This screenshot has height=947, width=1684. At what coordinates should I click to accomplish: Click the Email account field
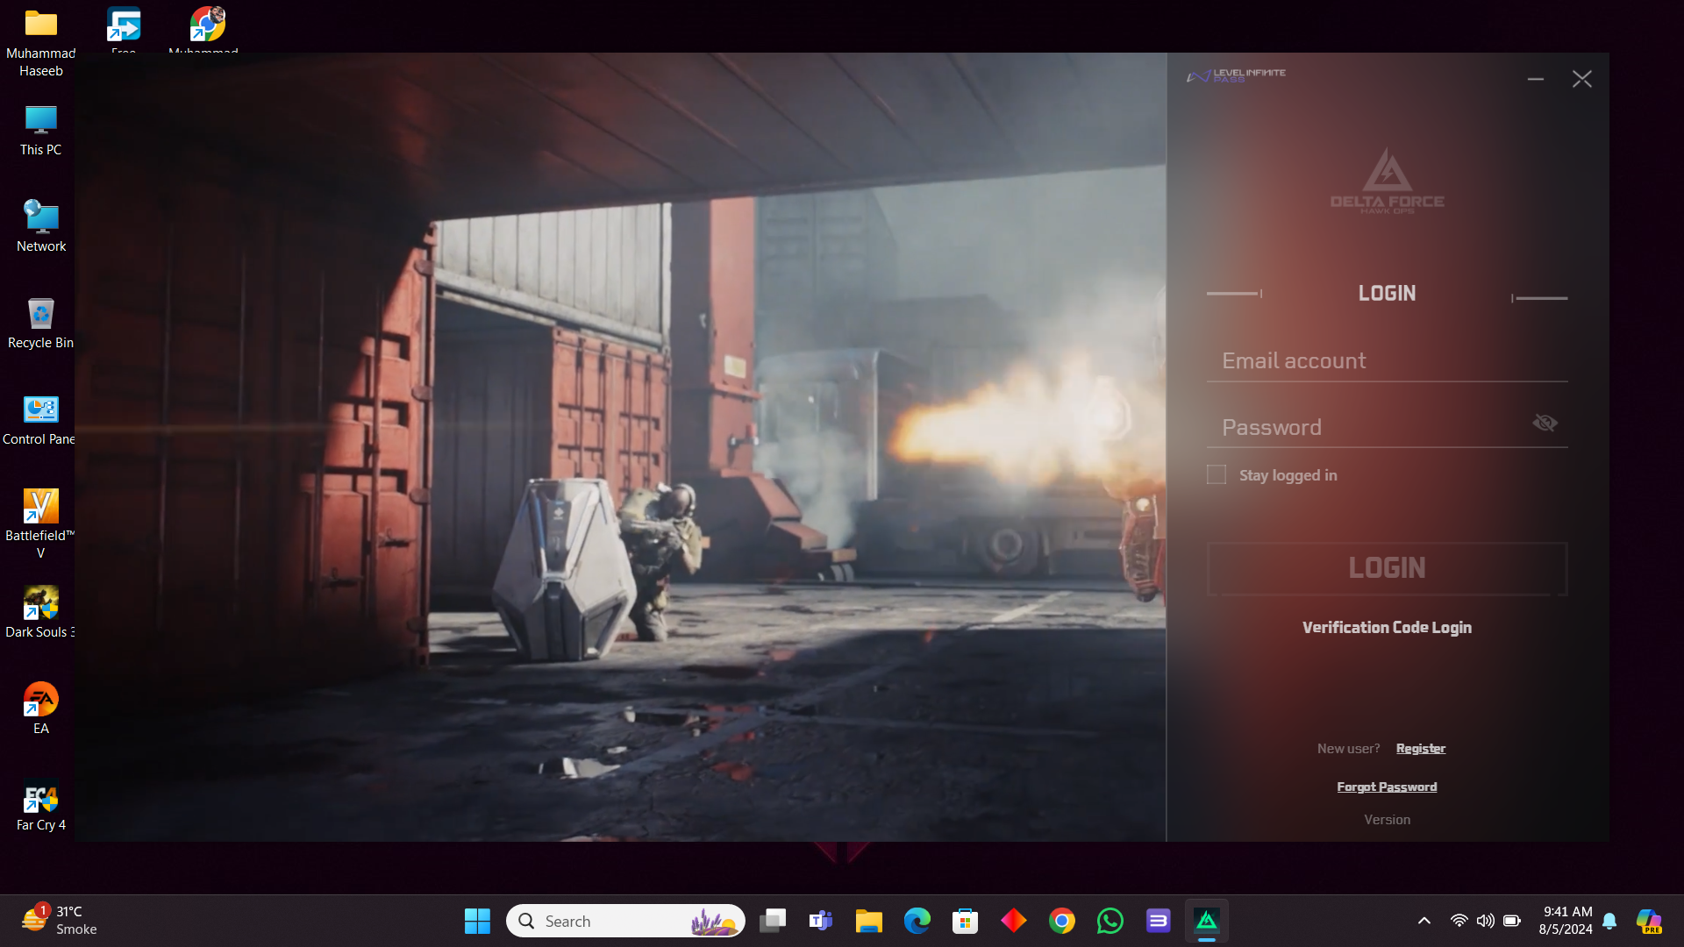[1386, 360]
